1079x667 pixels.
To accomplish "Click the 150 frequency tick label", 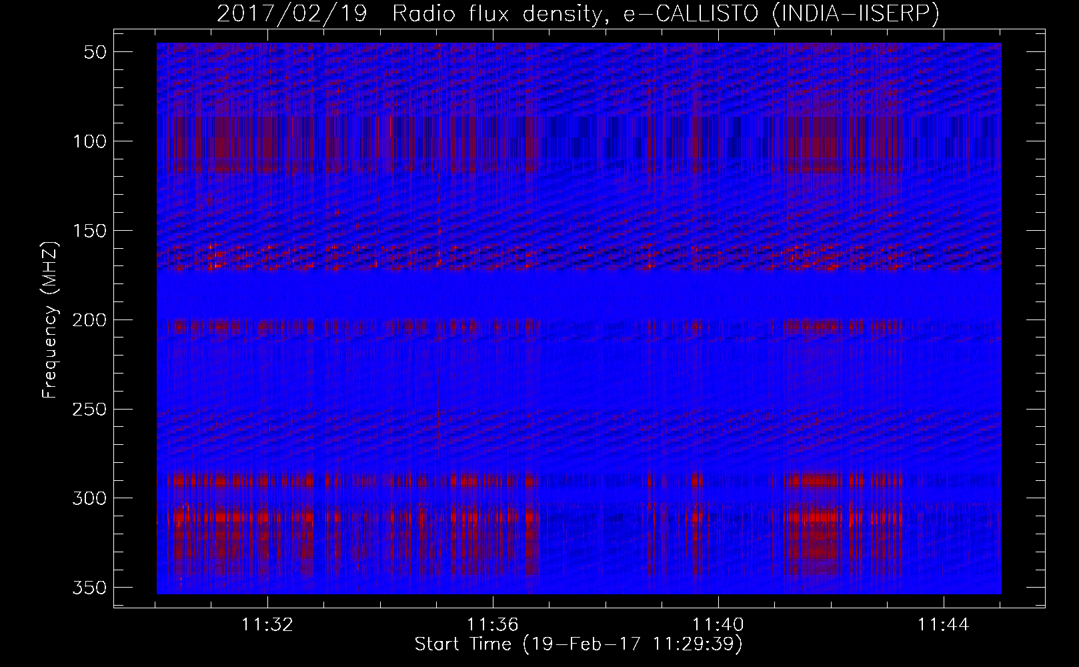I will [90, 231].
